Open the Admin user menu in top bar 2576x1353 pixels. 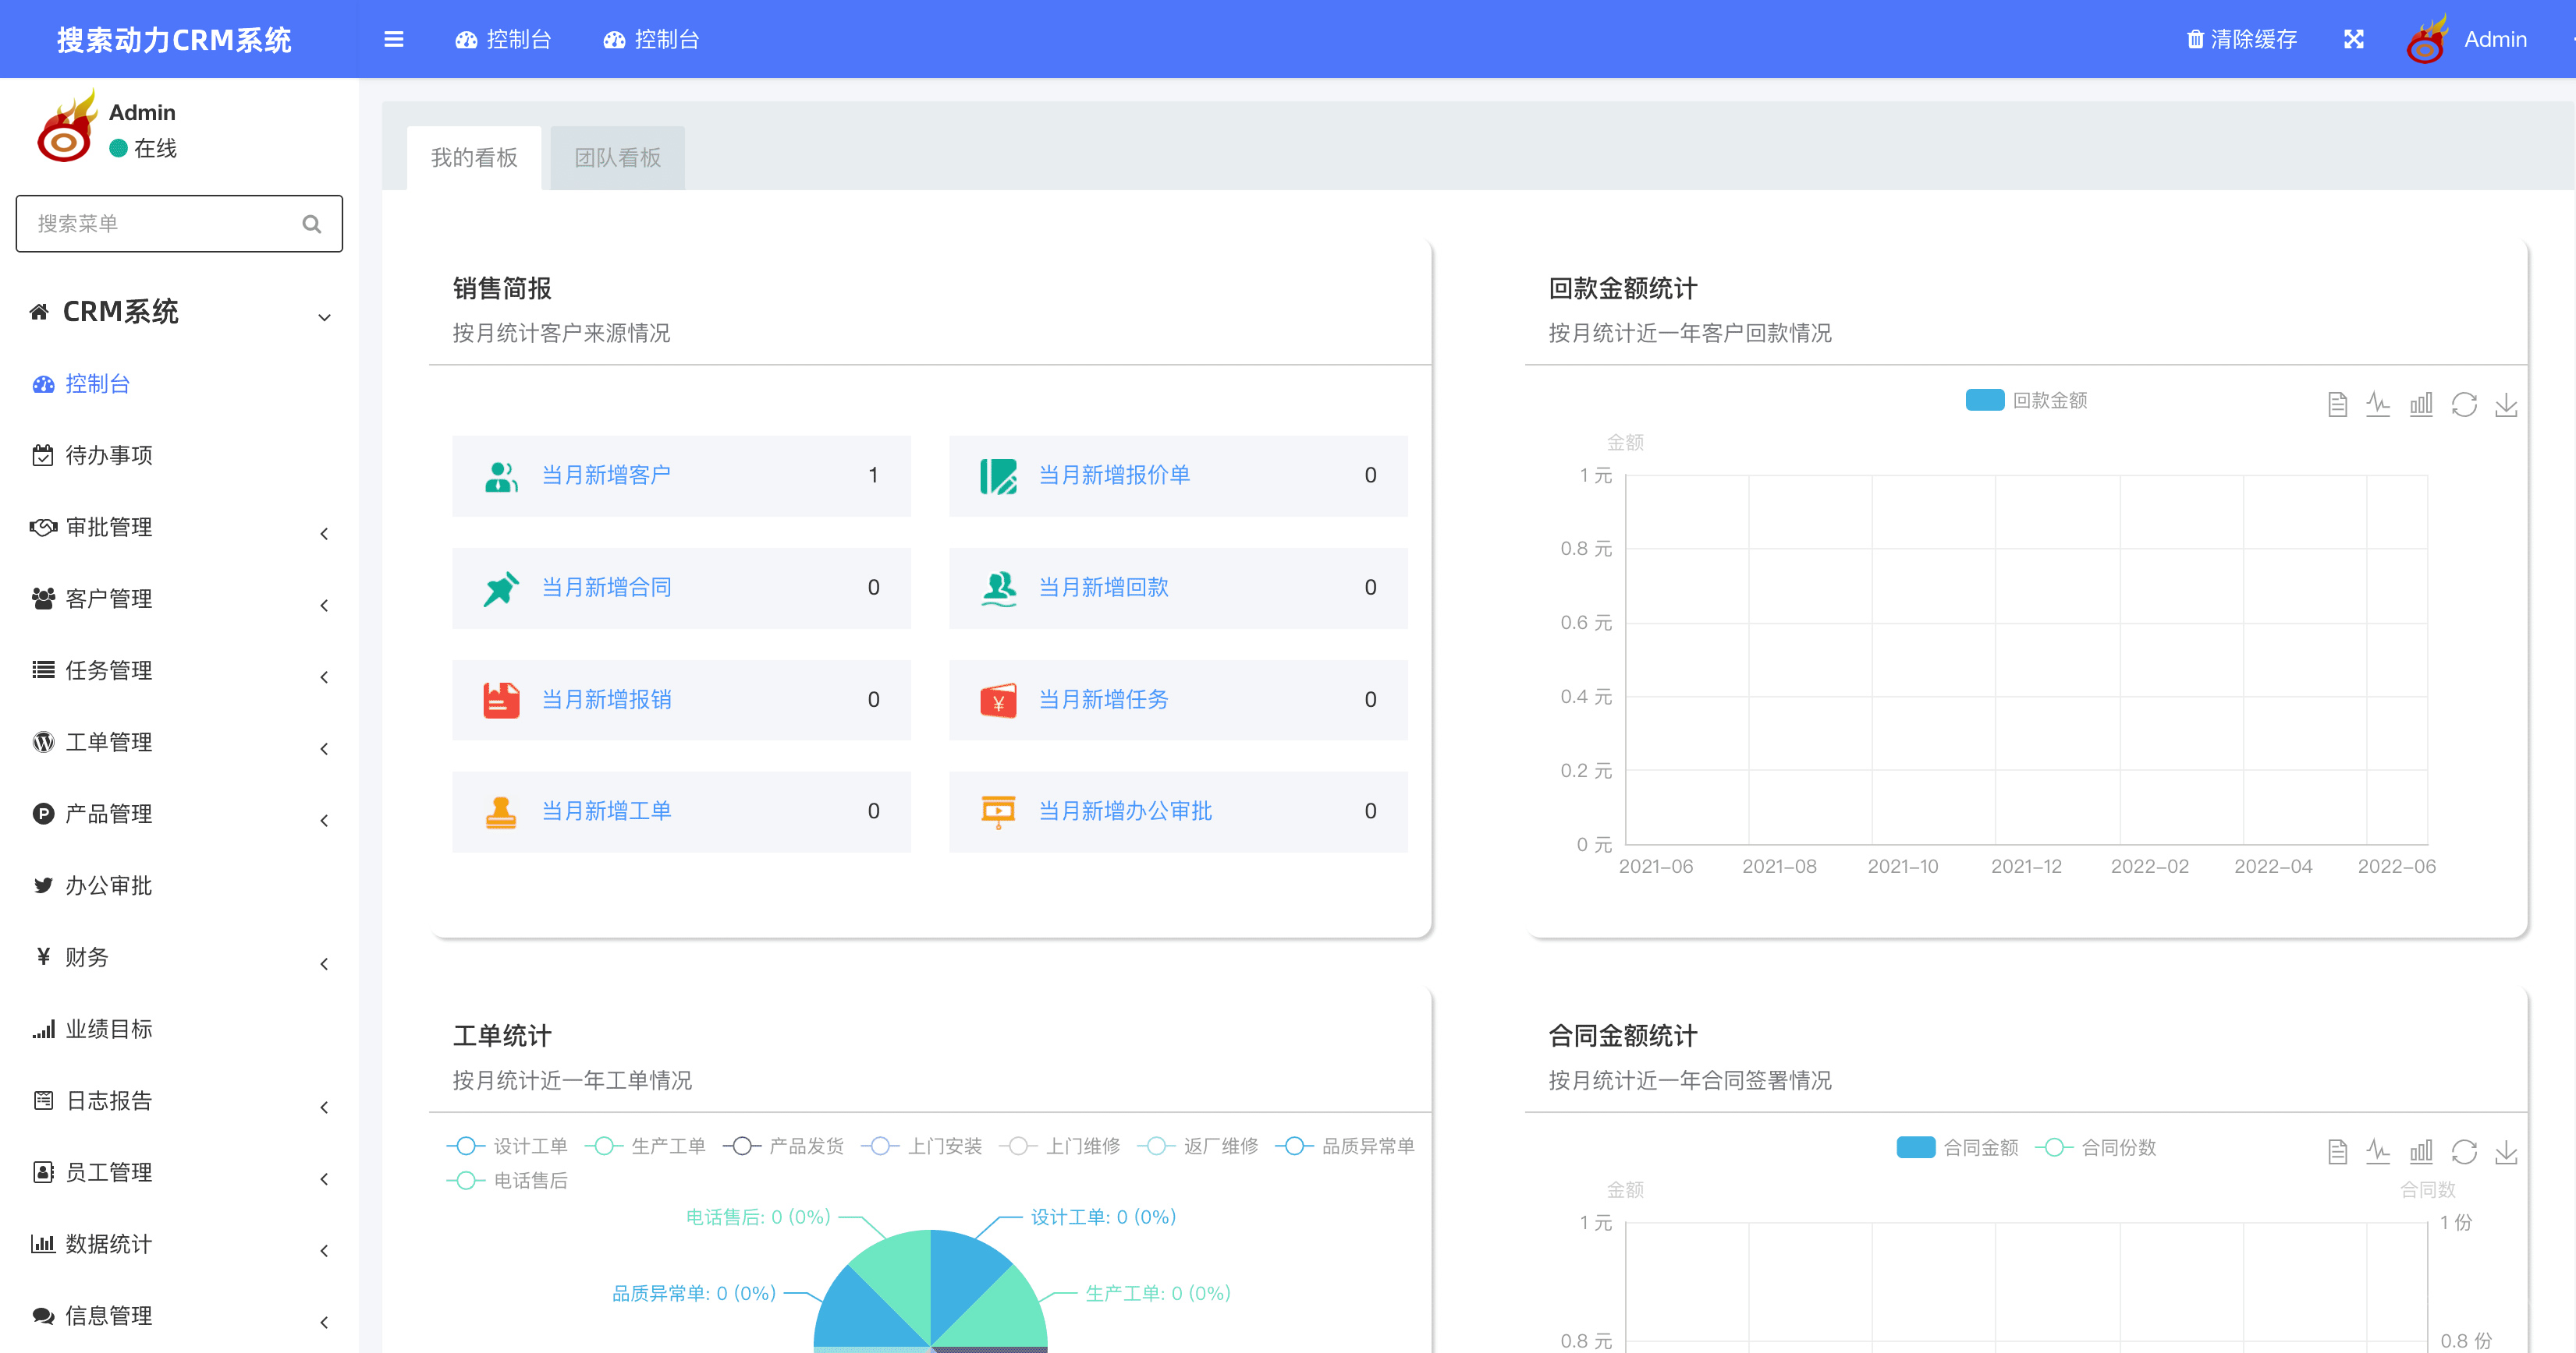tap(2468, 39)
